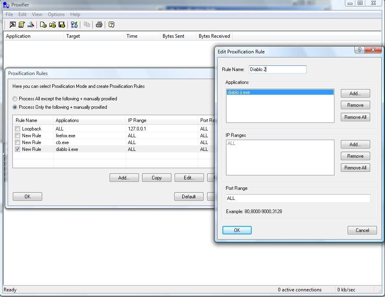Print using the printer toolbar icon
Image resolution: width=385 pixels, height=297 pixels.
coord(99,24)
